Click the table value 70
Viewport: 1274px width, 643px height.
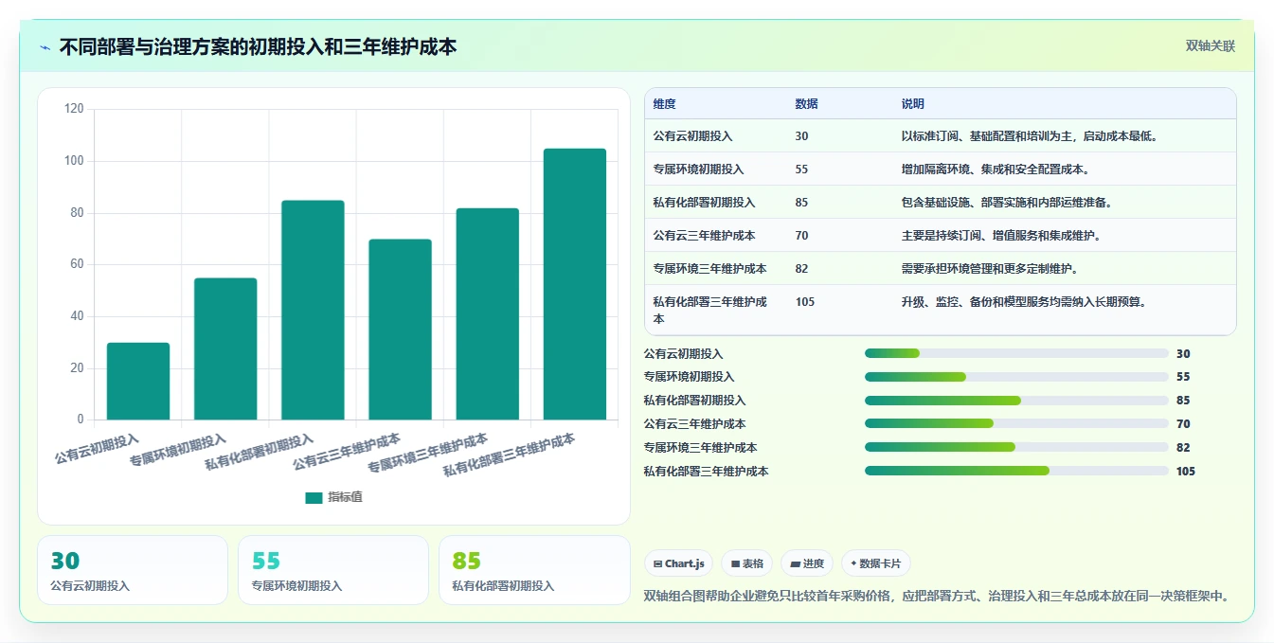tap(801, 236)
